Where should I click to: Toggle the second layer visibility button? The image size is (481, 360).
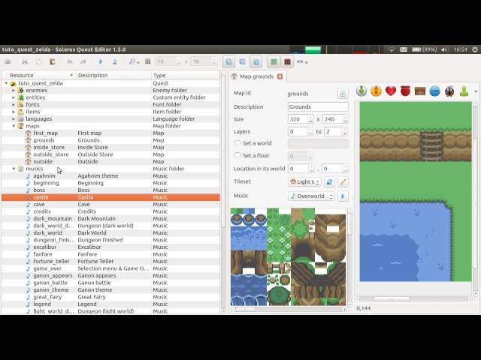point(242,62)
